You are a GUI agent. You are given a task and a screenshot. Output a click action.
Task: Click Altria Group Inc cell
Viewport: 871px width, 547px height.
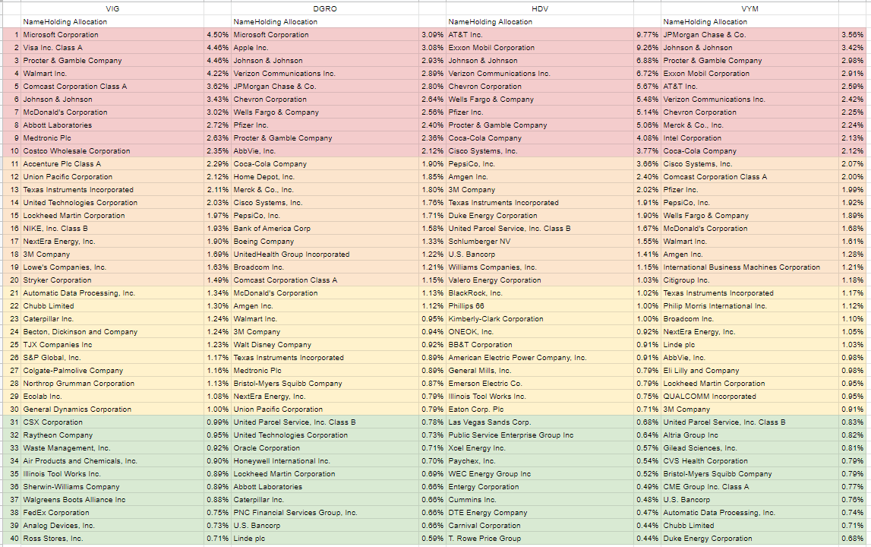(750, 435)
